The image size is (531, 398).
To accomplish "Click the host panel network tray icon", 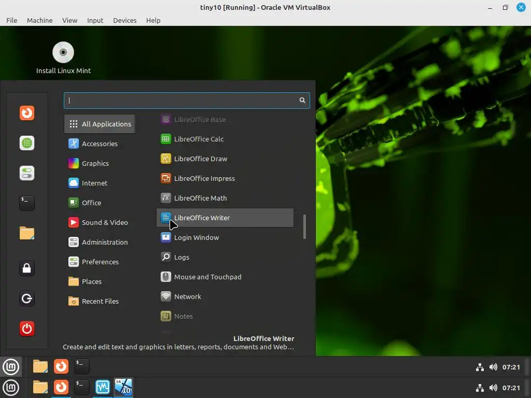I will point(480,388).
